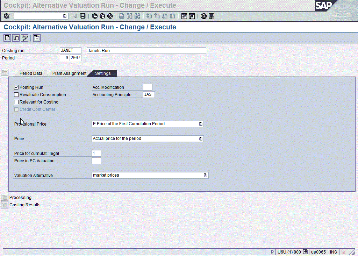Expand the Processing section

pyautogui.click(x=5, y=197)
